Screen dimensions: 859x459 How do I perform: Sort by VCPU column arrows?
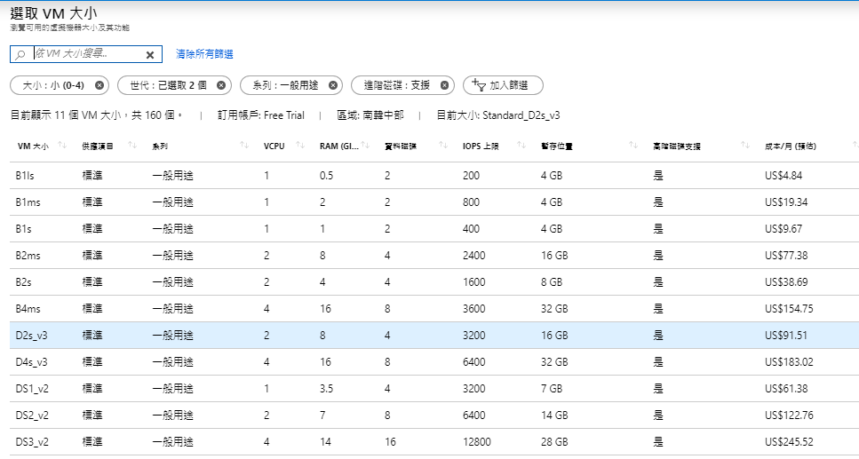click(x=300, y=145)
